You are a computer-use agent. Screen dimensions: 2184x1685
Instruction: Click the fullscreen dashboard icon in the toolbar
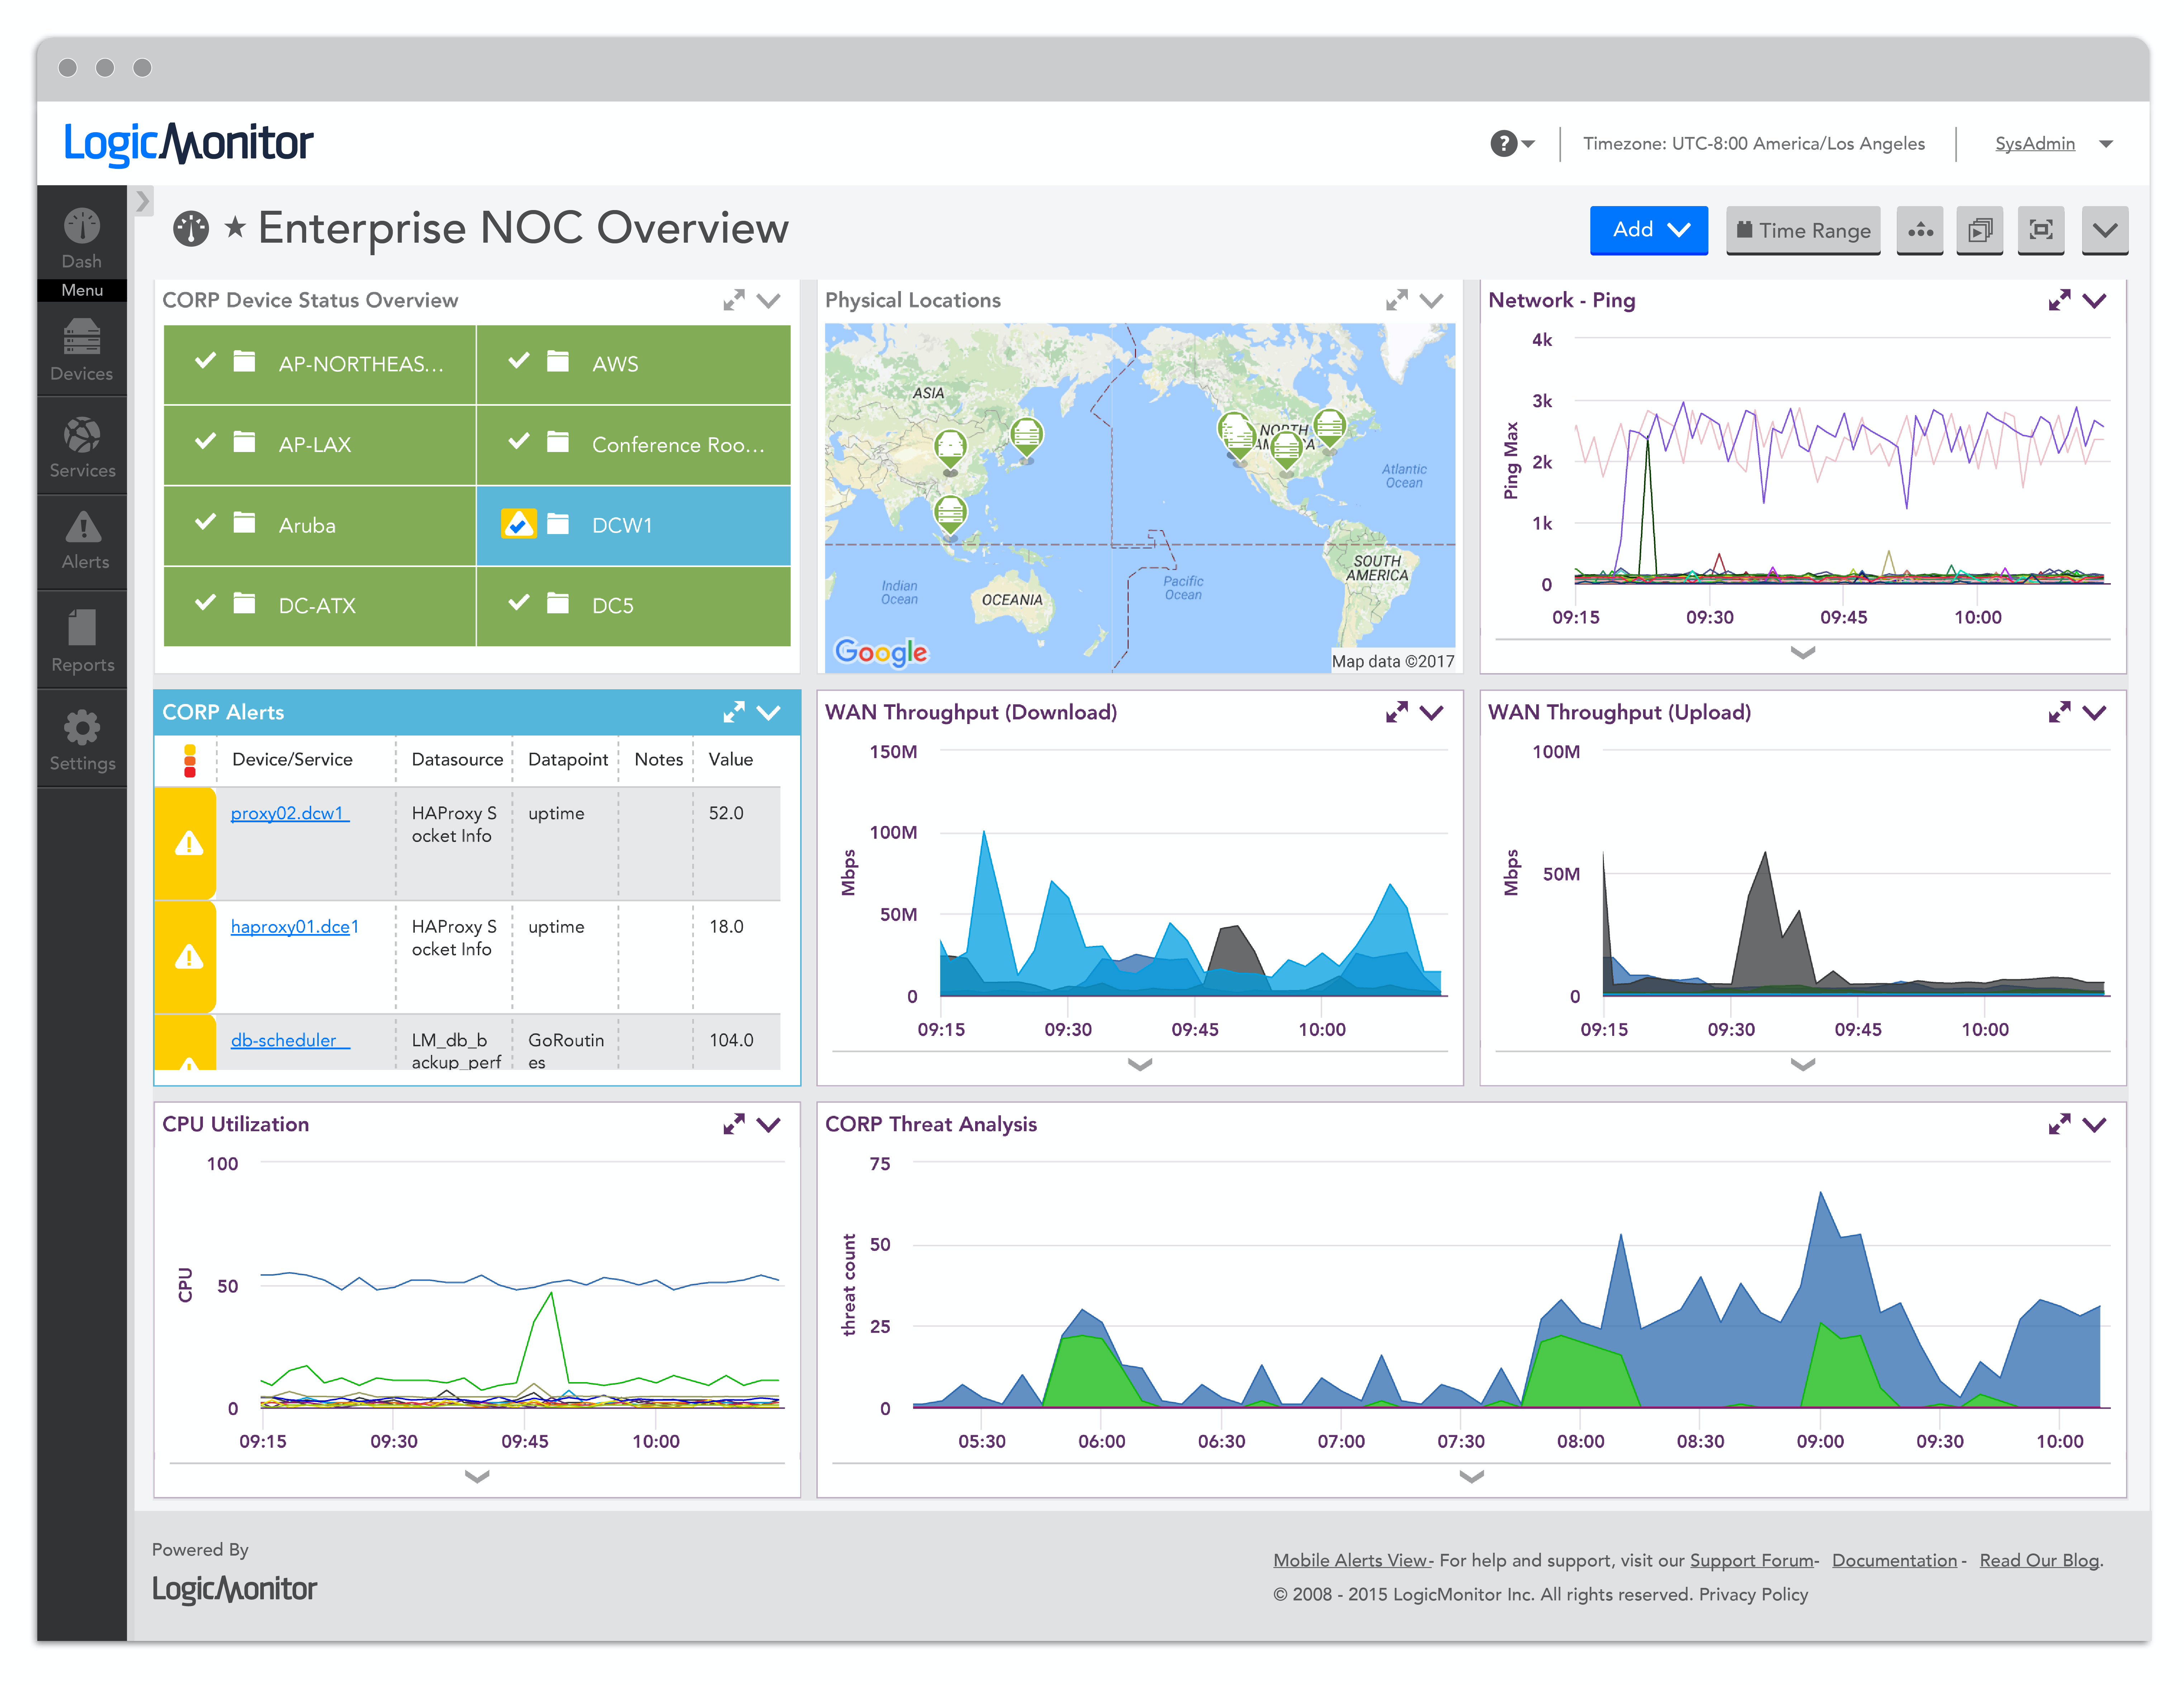tap(2041, 230)
